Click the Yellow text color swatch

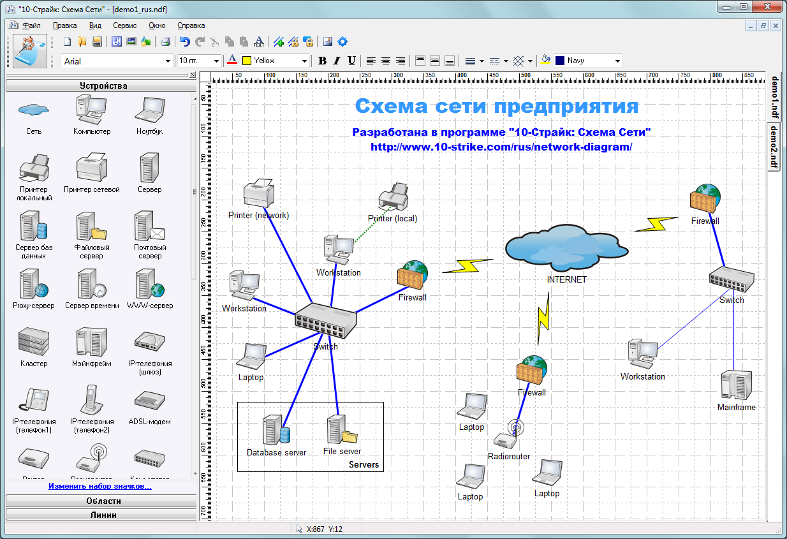(x=246, y=61)
